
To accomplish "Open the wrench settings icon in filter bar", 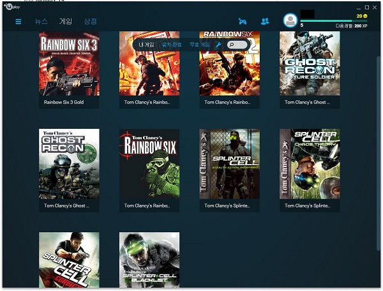I will [x=218, y=45].
